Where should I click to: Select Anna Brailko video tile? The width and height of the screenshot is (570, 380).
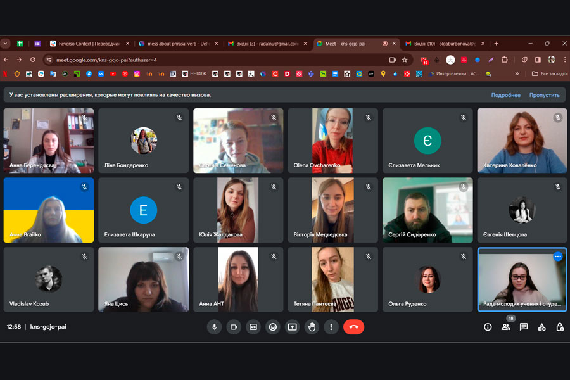click(x=49, y=210)
